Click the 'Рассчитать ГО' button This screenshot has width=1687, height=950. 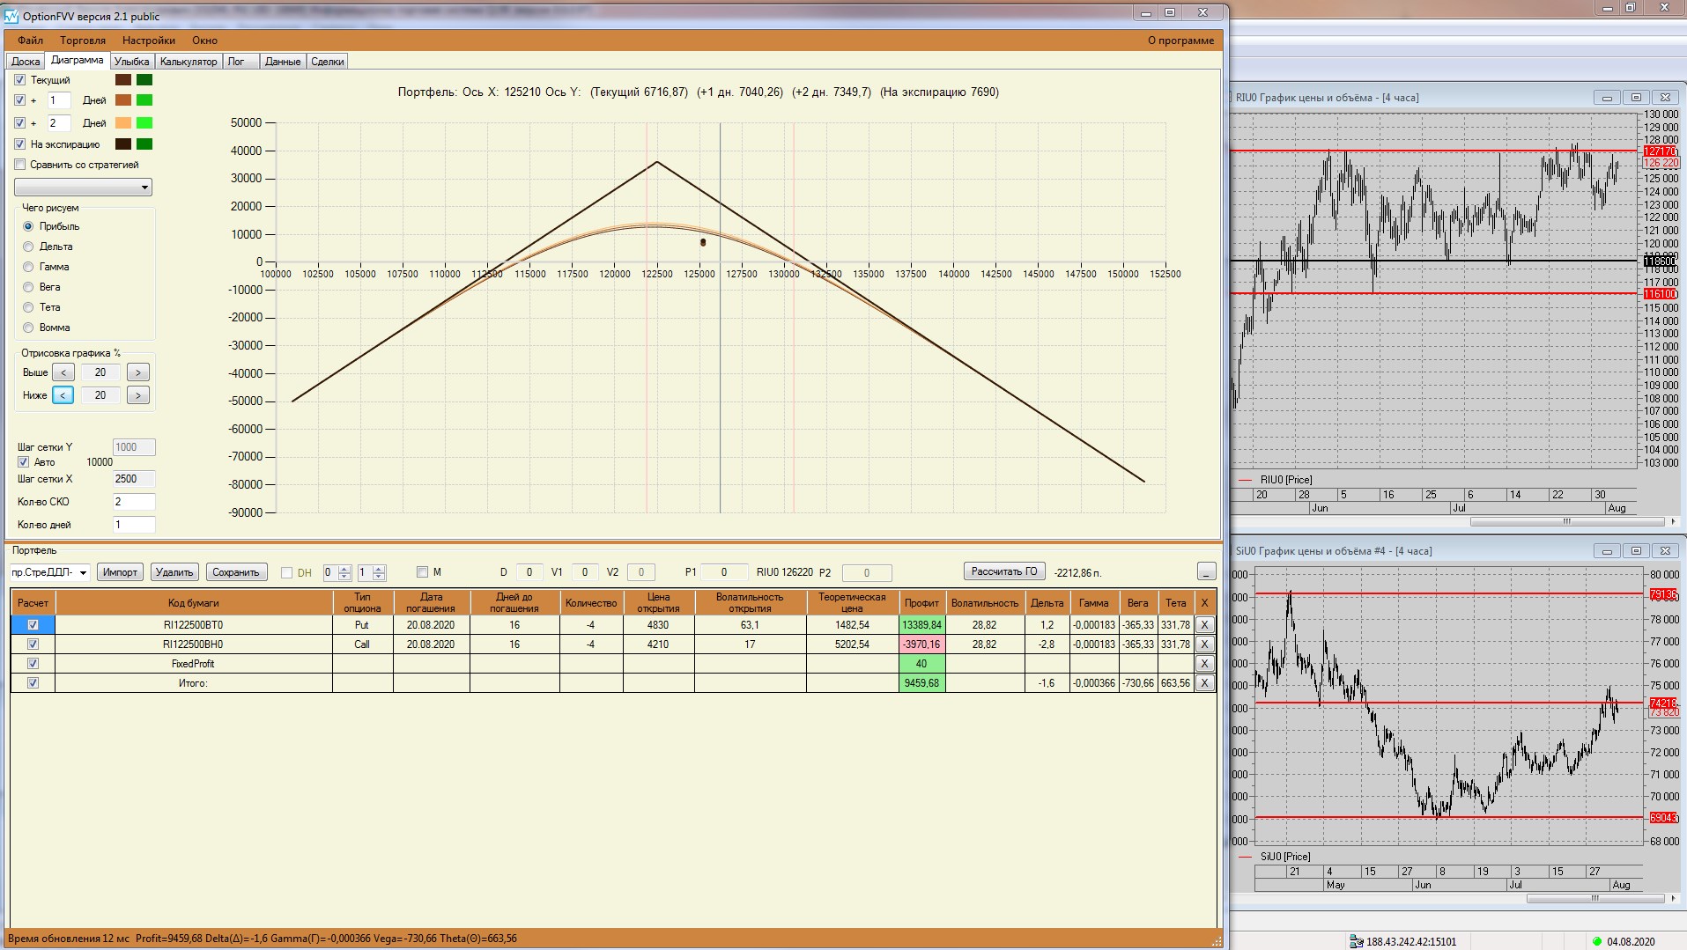(x=1003, y=571)
